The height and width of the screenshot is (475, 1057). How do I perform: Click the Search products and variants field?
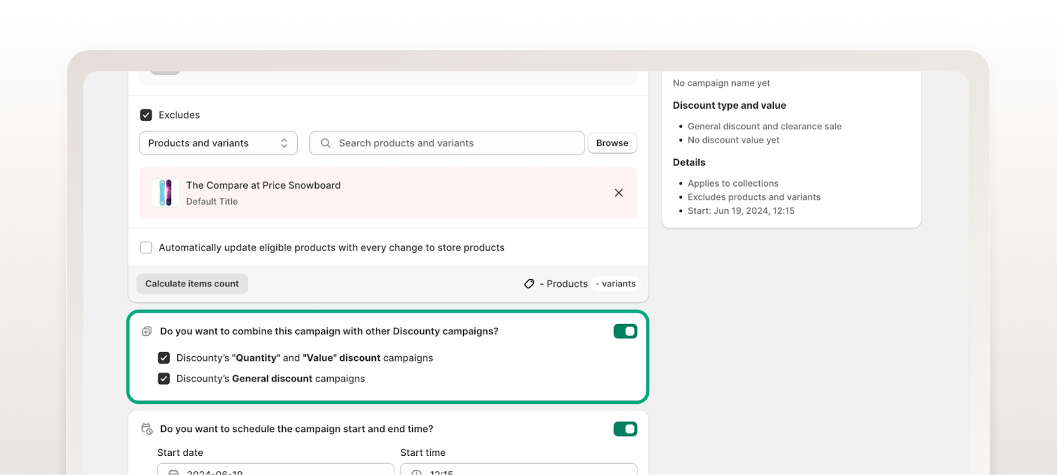(447, 143)
